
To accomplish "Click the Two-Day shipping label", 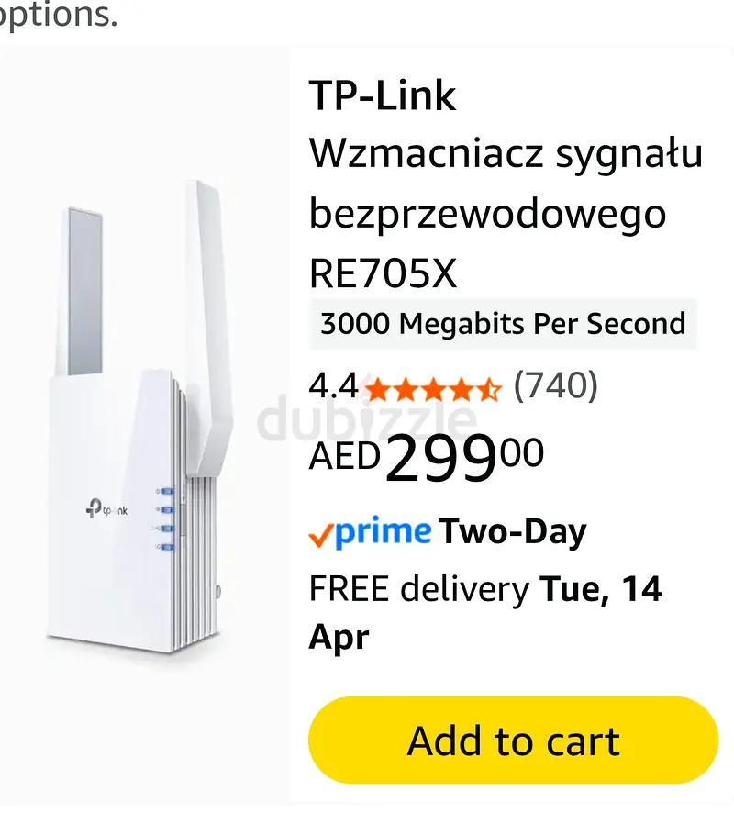I will pos(512,532).
